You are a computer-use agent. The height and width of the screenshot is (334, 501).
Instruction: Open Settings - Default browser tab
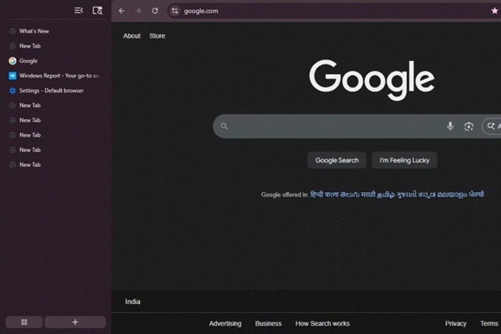coord(51,90)
